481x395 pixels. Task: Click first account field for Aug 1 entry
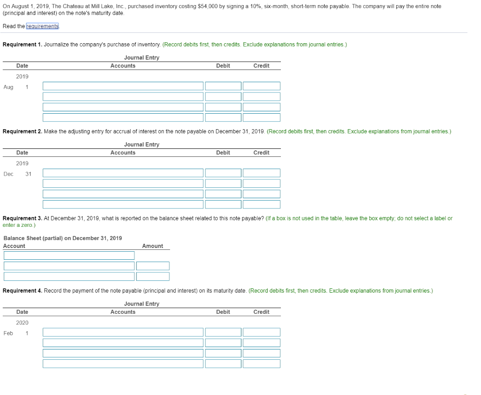tap(123, 86)
